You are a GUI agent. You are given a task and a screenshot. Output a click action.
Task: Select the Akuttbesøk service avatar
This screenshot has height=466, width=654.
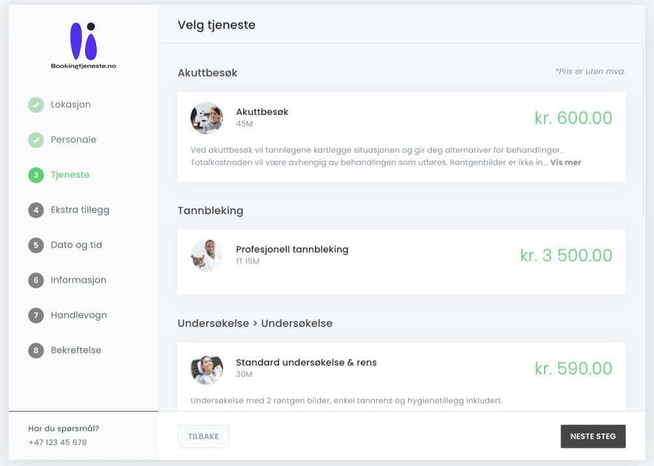click(x=207, y=118)
